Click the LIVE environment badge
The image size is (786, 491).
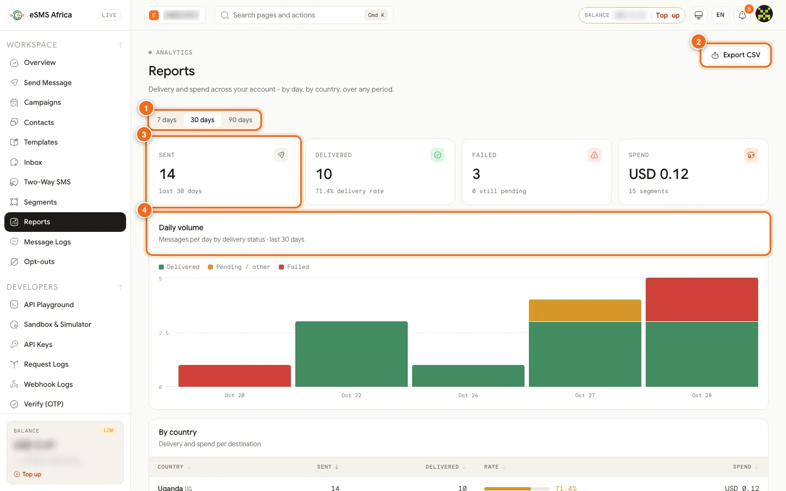109,15
